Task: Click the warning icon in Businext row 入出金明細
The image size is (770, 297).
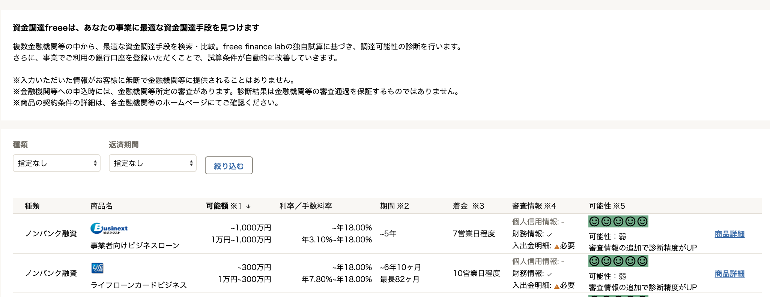Action: [557, 246]
